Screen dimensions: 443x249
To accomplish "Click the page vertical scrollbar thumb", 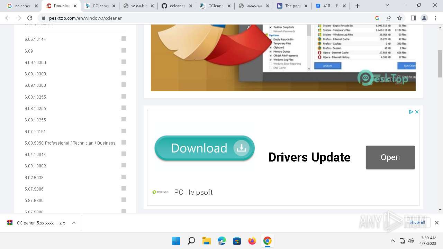I will (x=440, y=64).
